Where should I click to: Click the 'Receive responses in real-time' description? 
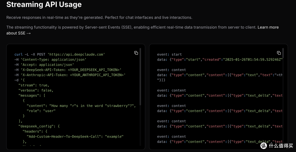(99, 18)
